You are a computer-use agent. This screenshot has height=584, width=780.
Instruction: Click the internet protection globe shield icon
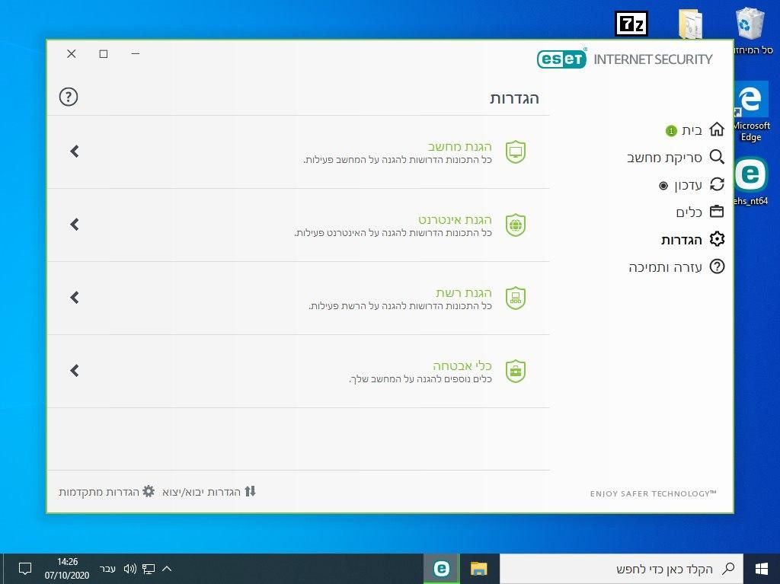point(516,225)
